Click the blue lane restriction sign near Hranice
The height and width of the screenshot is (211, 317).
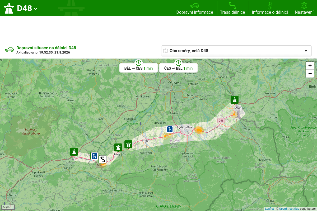[94, 156]
